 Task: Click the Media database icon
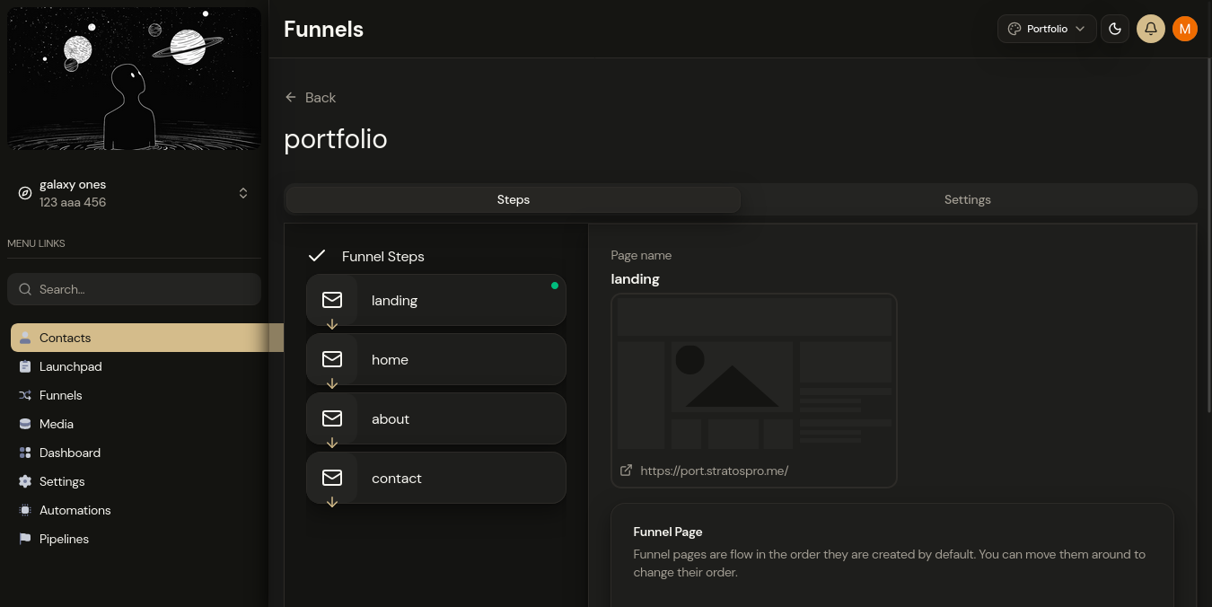tap(25, 424)
